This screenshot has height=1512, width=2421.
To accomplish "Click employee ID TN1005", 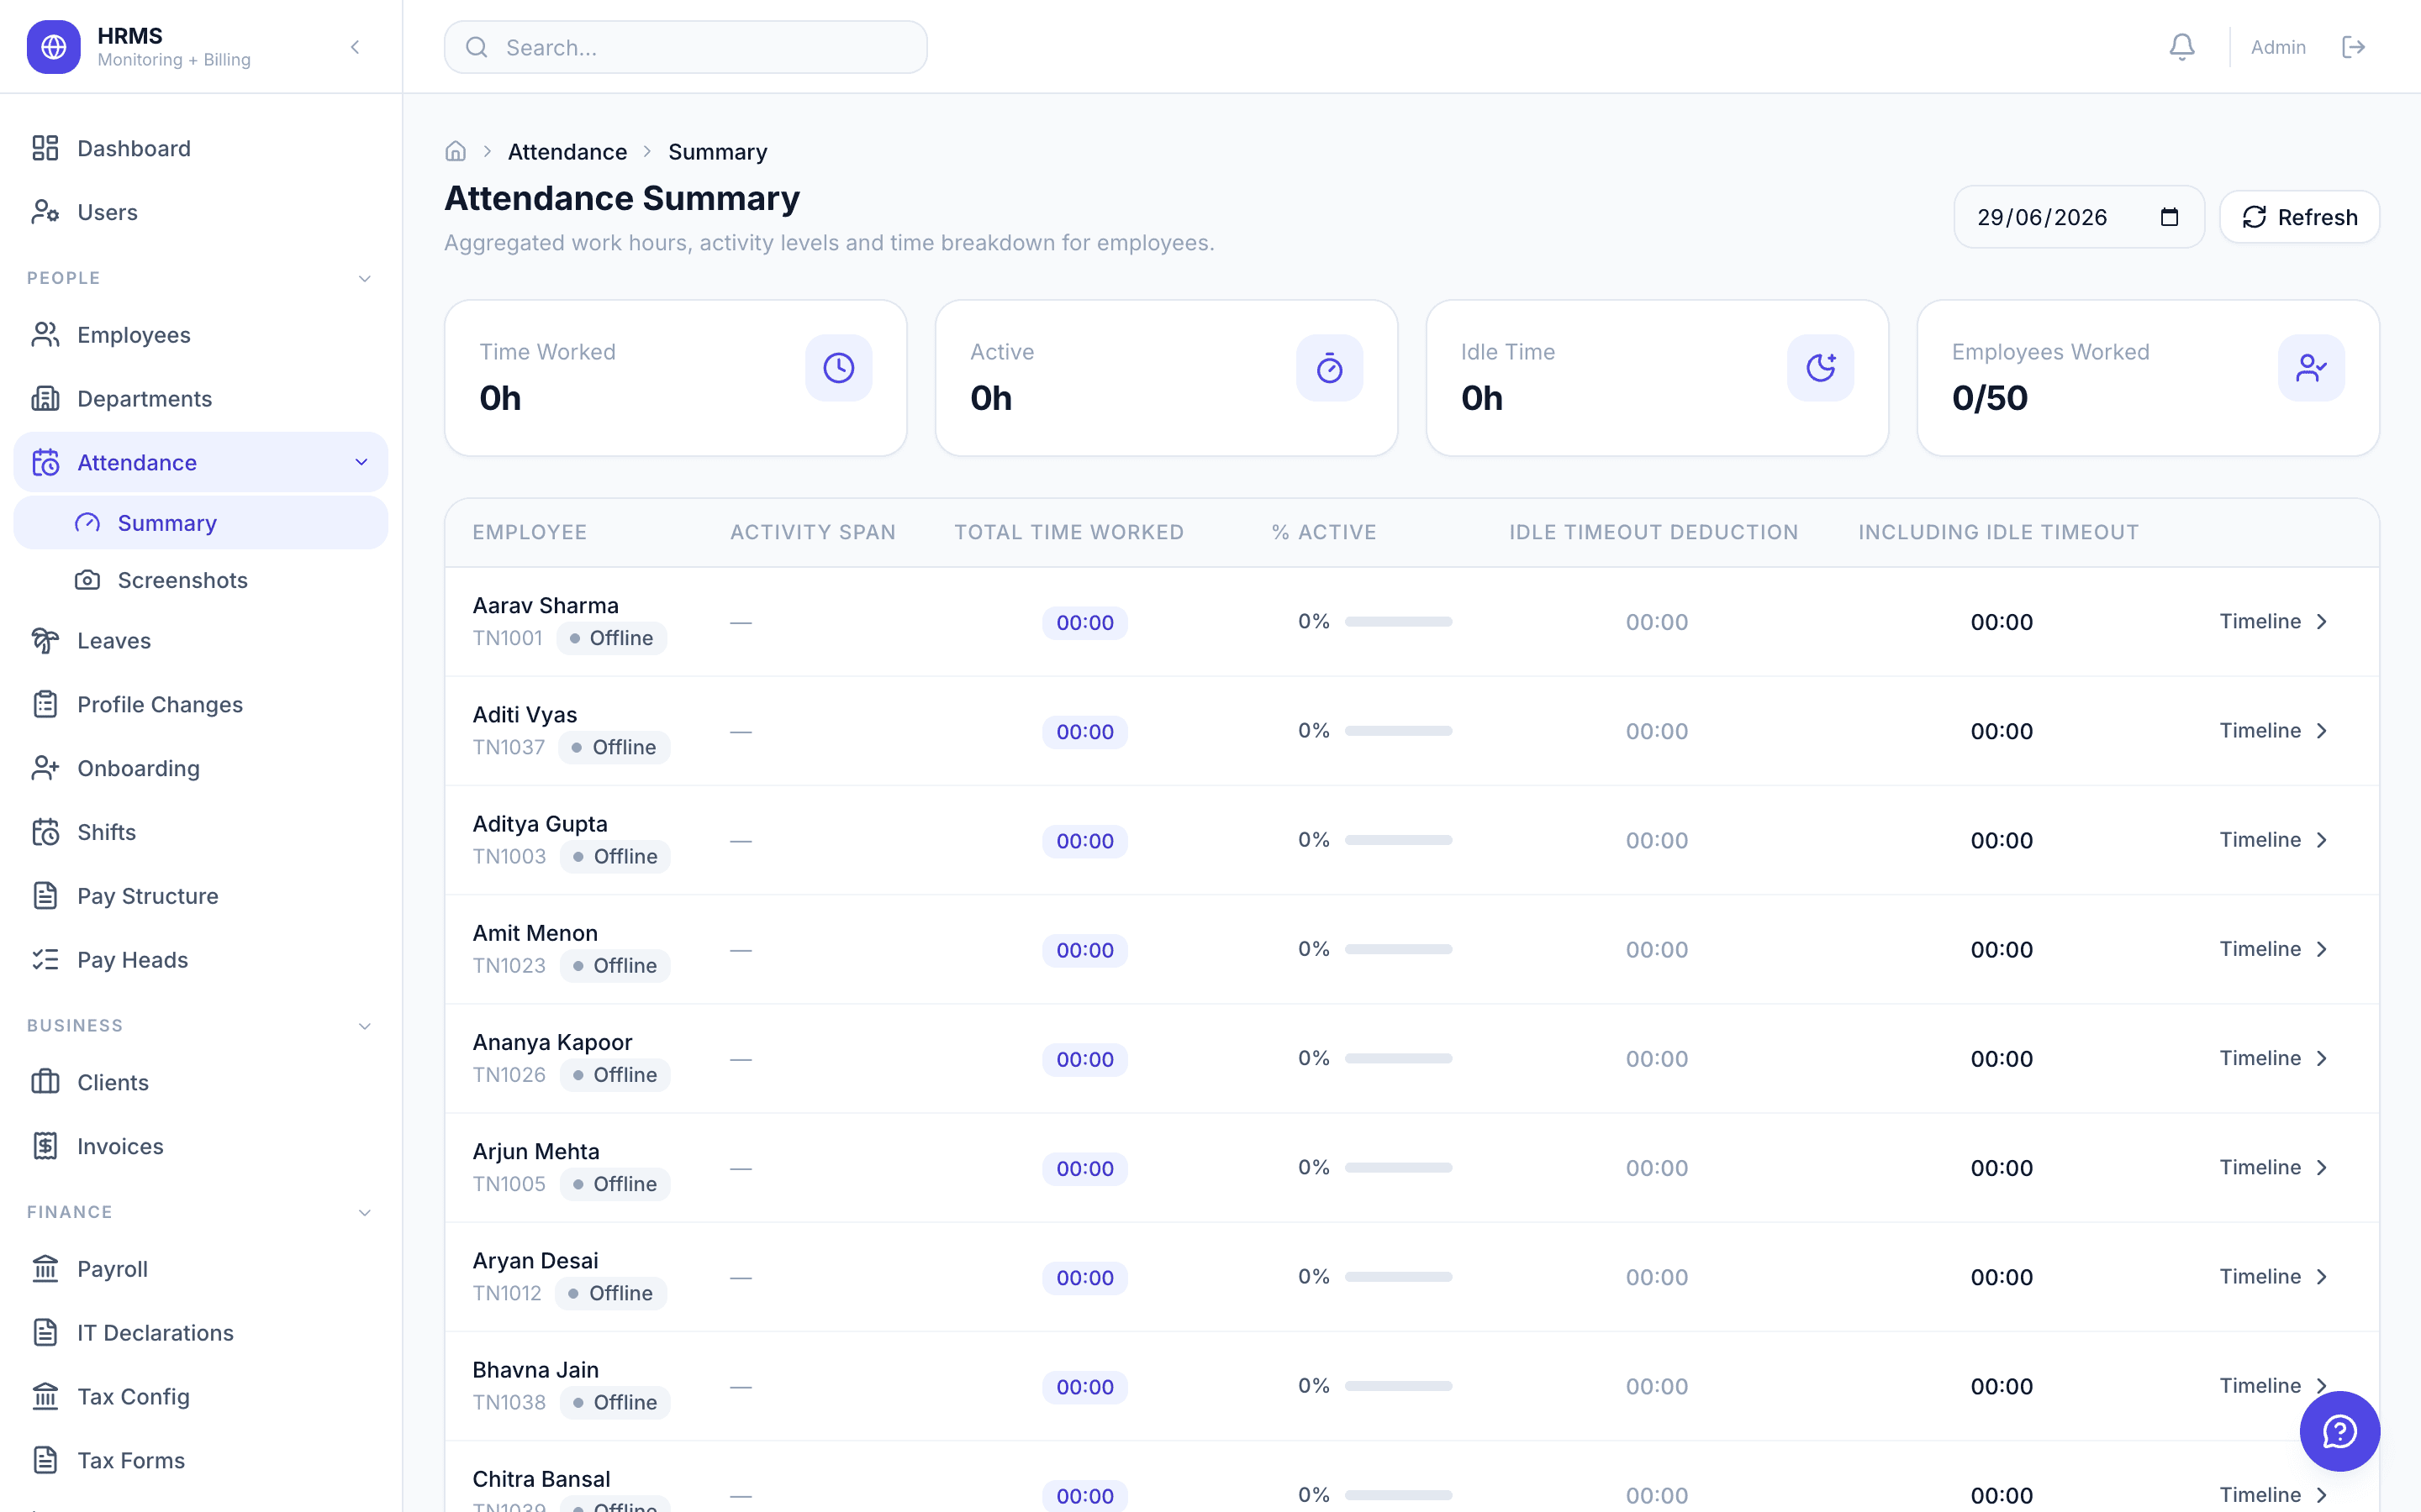I will coord(509,1184).
